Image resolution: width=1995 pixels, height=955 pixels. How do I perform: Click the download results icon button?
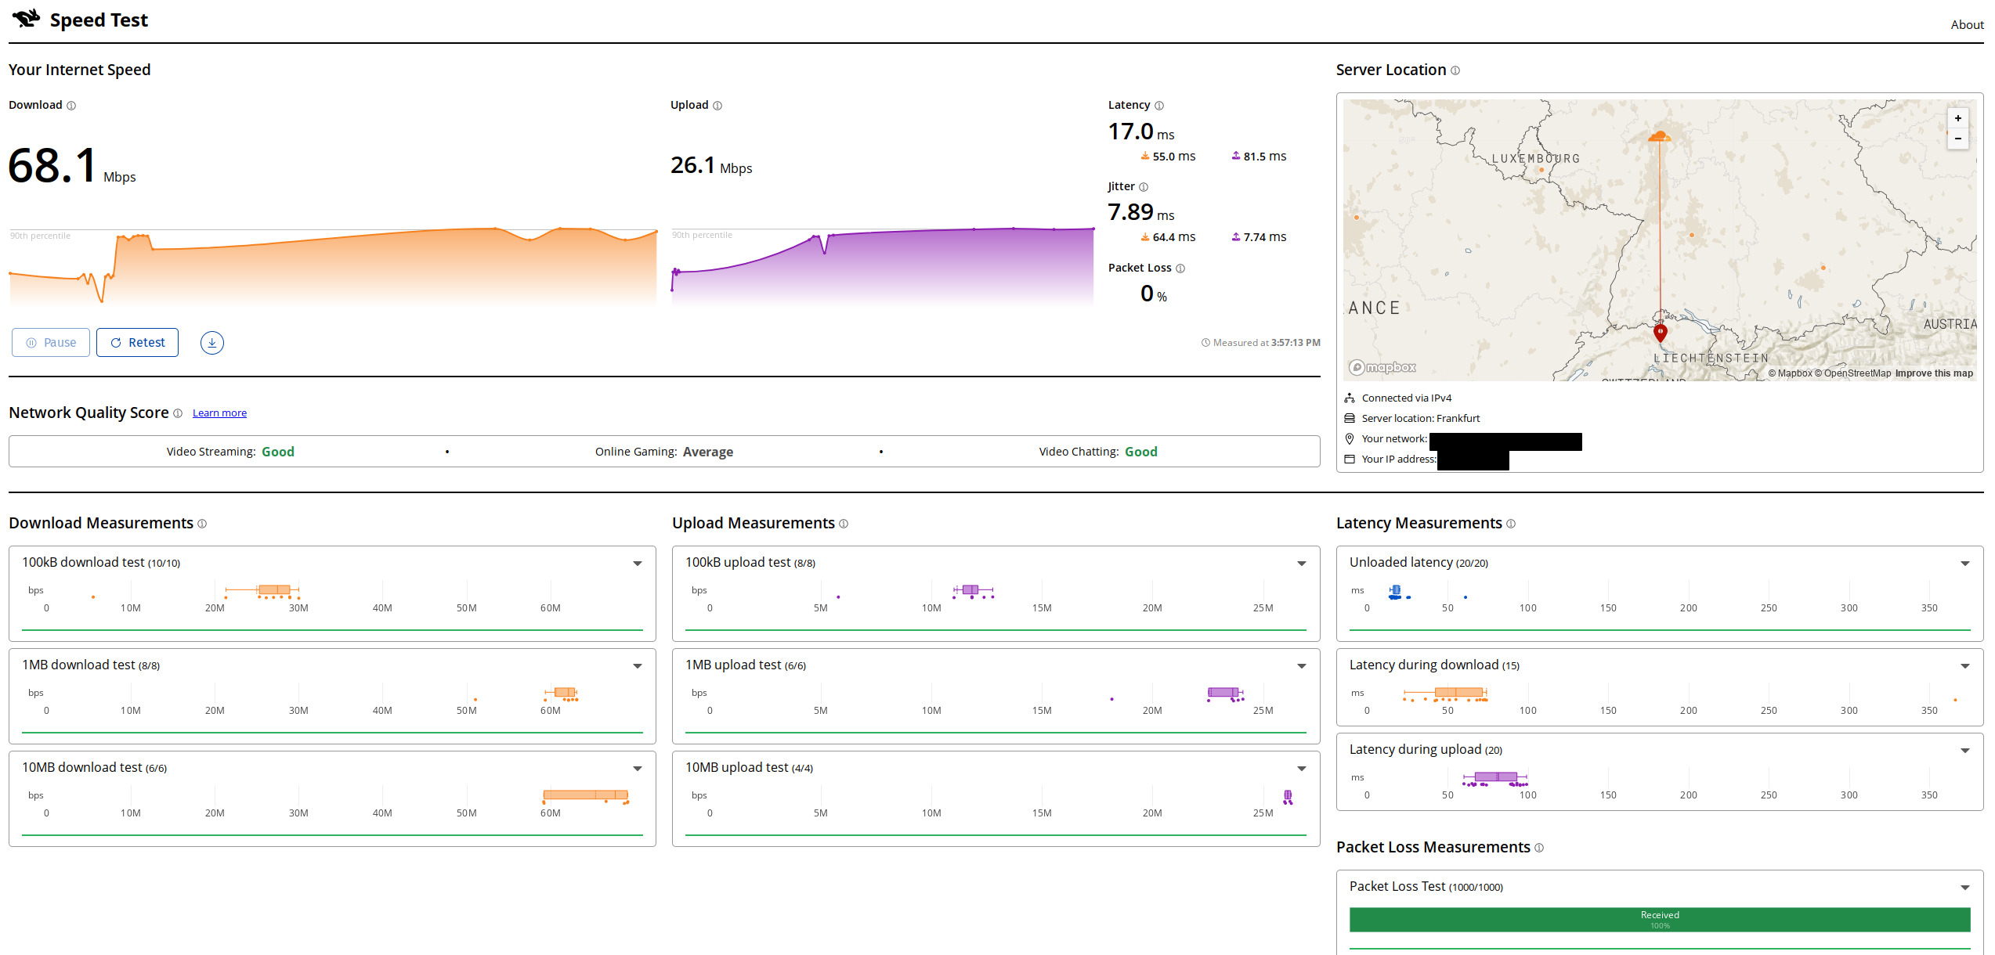[x=211, y=343]
